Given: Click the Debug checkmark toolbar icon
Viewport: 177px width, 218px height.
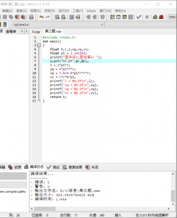Looking at the screenshot, I should (139, 17).
